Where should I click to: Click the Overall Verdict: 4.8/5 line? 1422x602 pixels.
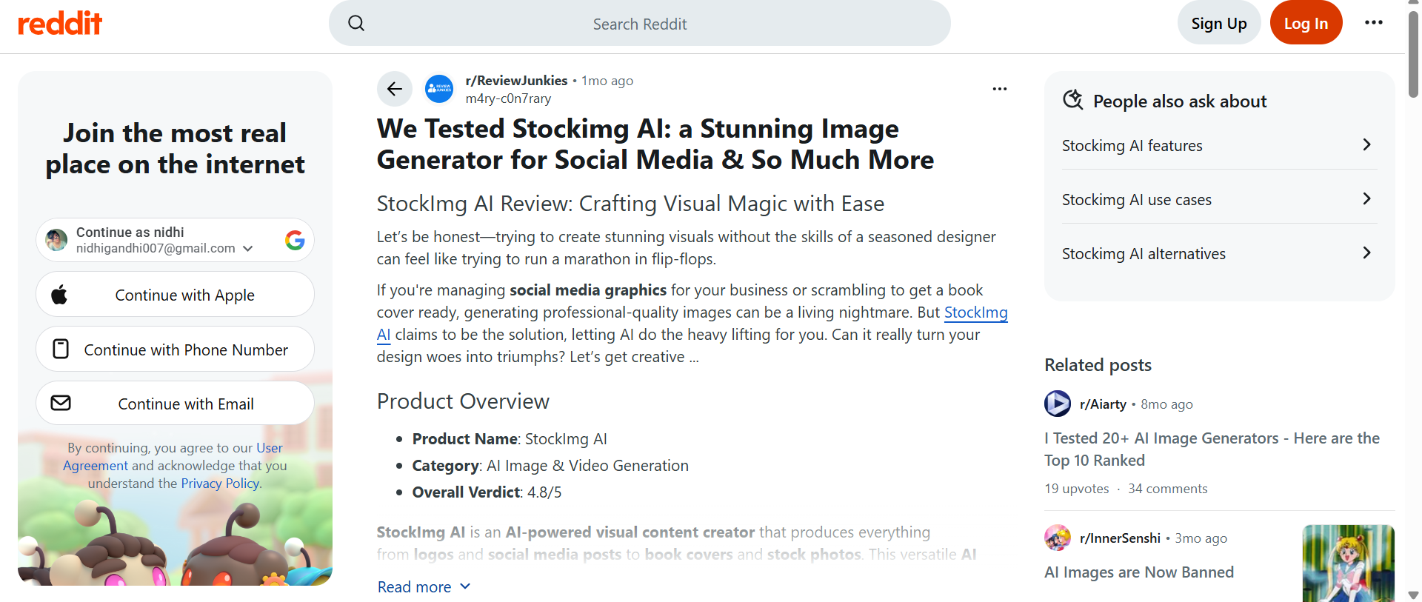click(x=487, y=492)
